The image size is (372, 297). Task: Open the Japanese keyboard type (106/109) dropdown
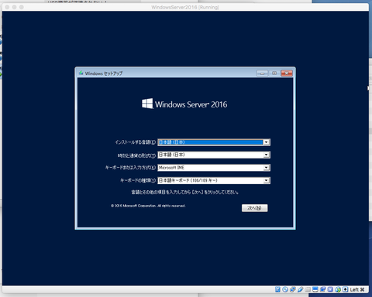click(214, 180)
